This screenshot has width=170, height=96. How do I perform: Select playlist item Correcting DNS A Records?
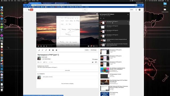tap(114, 45)
